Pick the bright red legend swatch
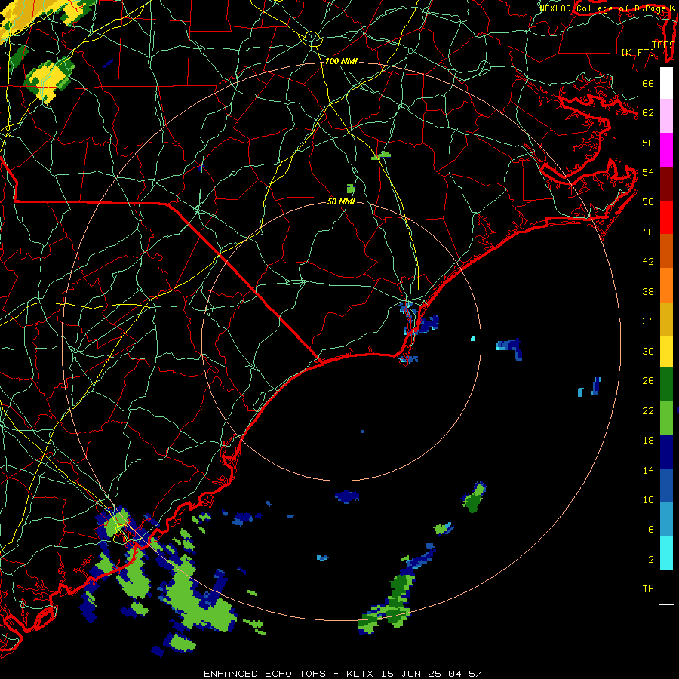The height and width of the screenshot is (679, 679). tap(666, 217)
